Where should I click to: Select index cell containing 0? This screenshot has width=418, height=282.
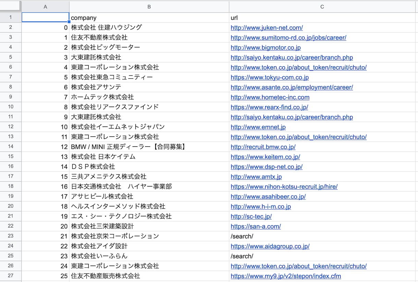pos(45,27)
